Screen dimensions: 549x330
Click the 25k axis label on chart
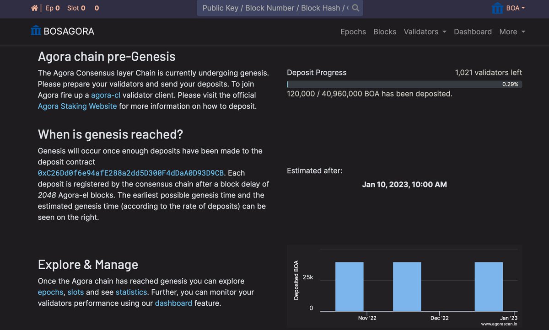[x=308, y=277]
